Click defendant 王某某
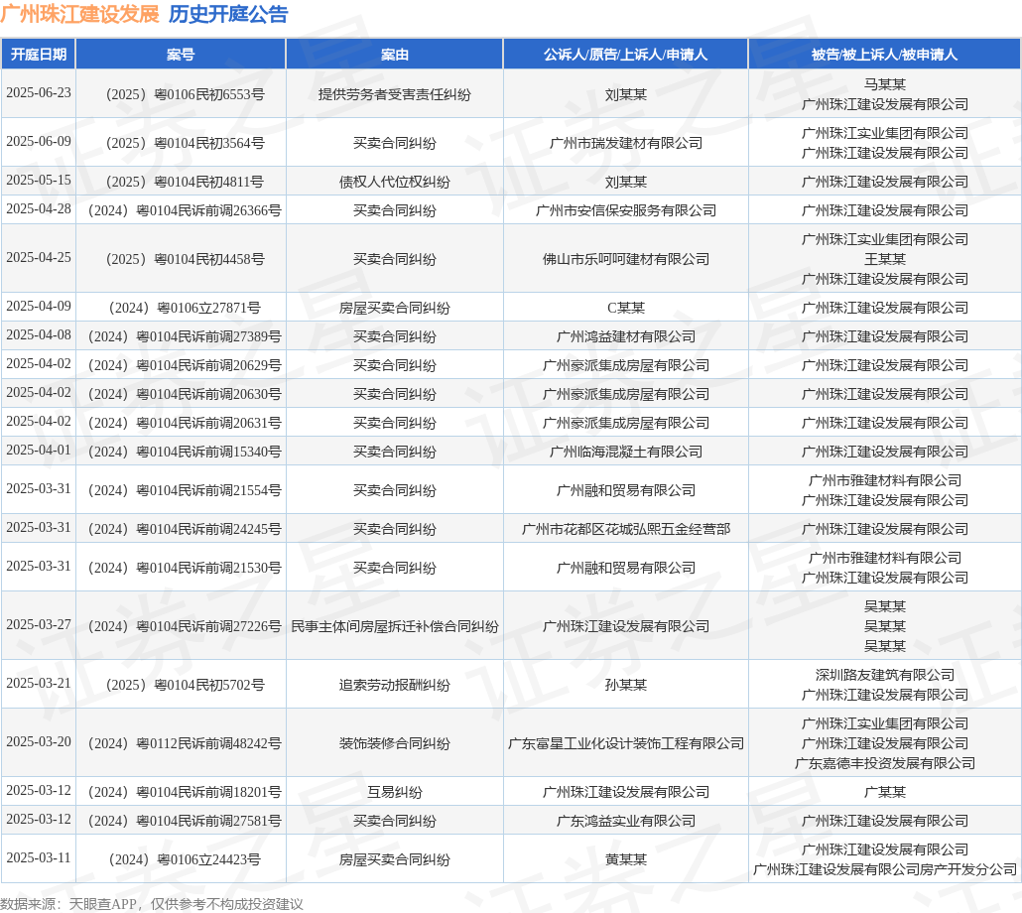Image resolution: width=1022 pixels, height=913 pixels. tap(884, 259)
